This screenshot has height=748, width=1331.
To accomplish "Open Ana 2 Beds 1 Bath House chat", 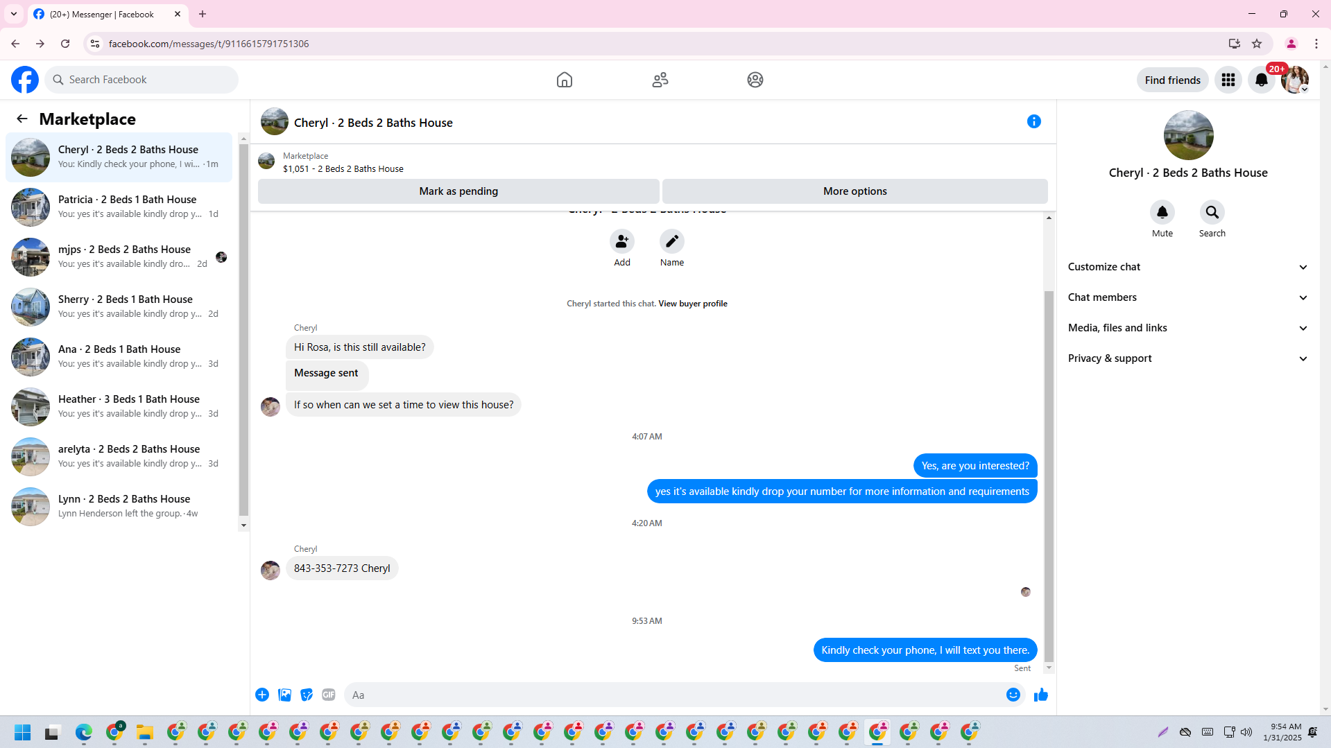I will (x=119, y=357).
